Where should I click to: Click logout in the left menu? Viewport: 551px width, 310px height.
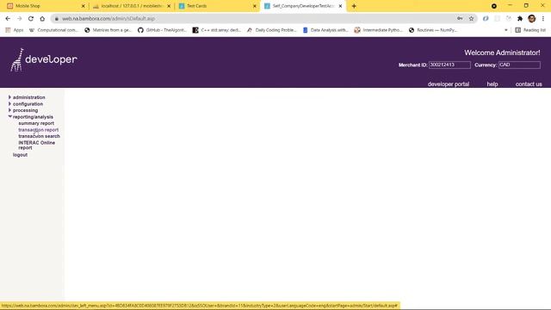20,155
